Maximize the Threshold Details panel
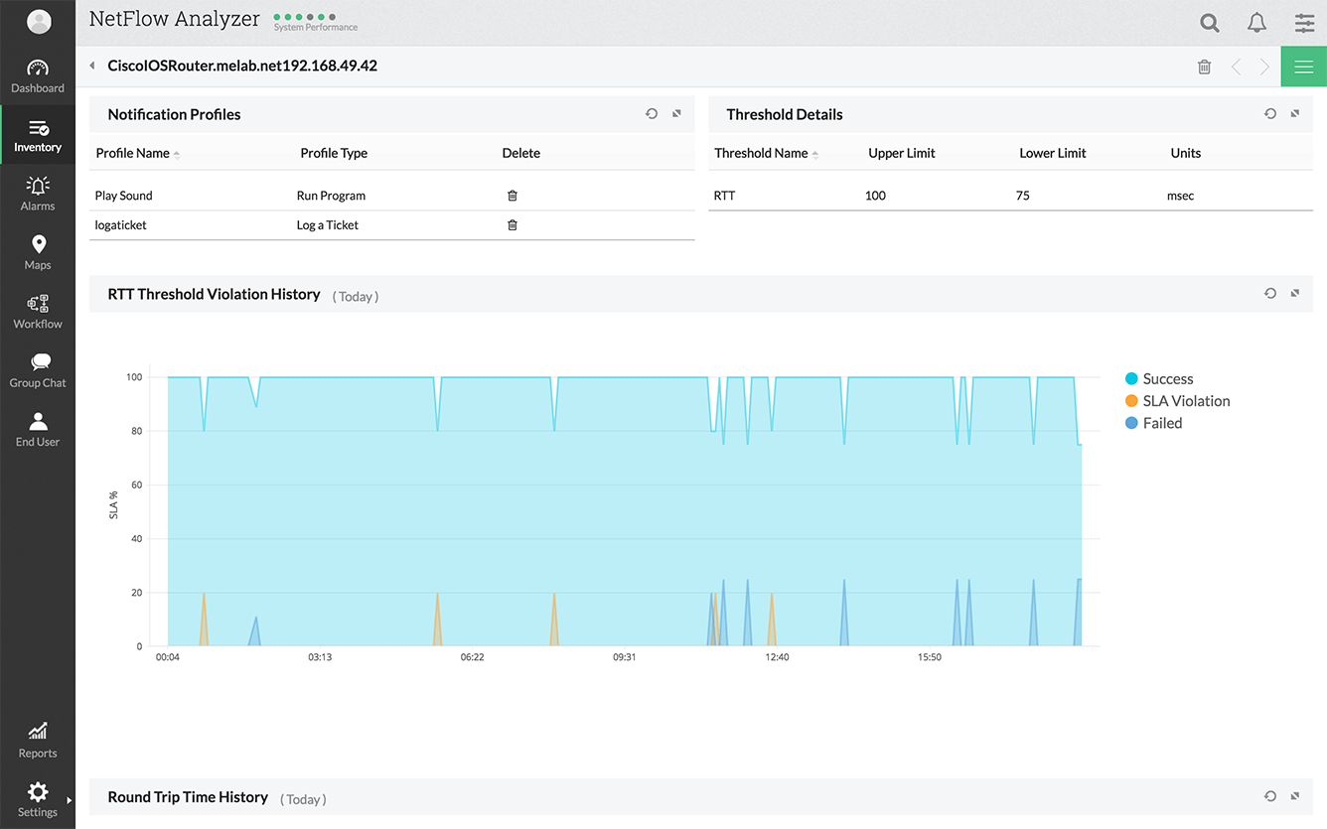The height and width of the screenshot is (829, 1327). pos(1295,114)
